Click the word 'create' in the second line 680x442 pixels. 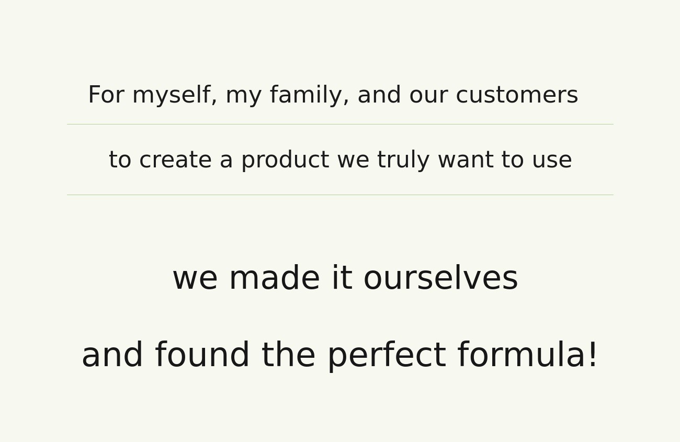click(175, 160)
